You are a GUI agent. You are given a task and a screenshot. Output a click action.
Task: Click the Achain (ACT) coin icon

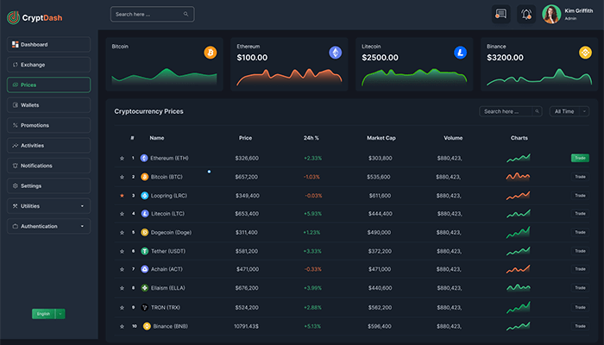[x=144, y=269]
